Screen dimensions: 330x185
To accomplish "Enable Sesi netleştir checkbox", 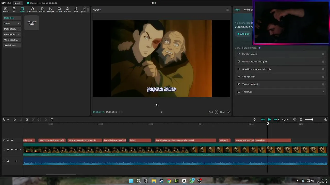I will [x=323, y=77].
